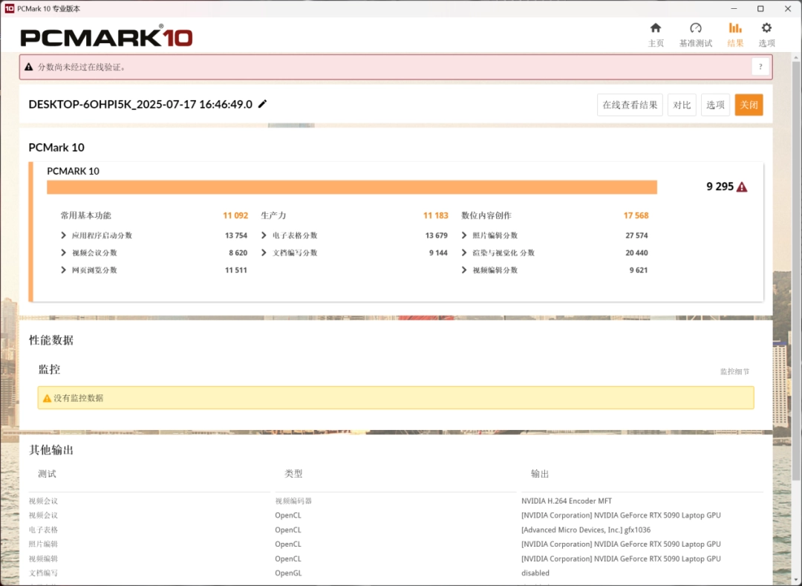
Task: Expand 网页浏览分数 row
Action: point(63,270)
